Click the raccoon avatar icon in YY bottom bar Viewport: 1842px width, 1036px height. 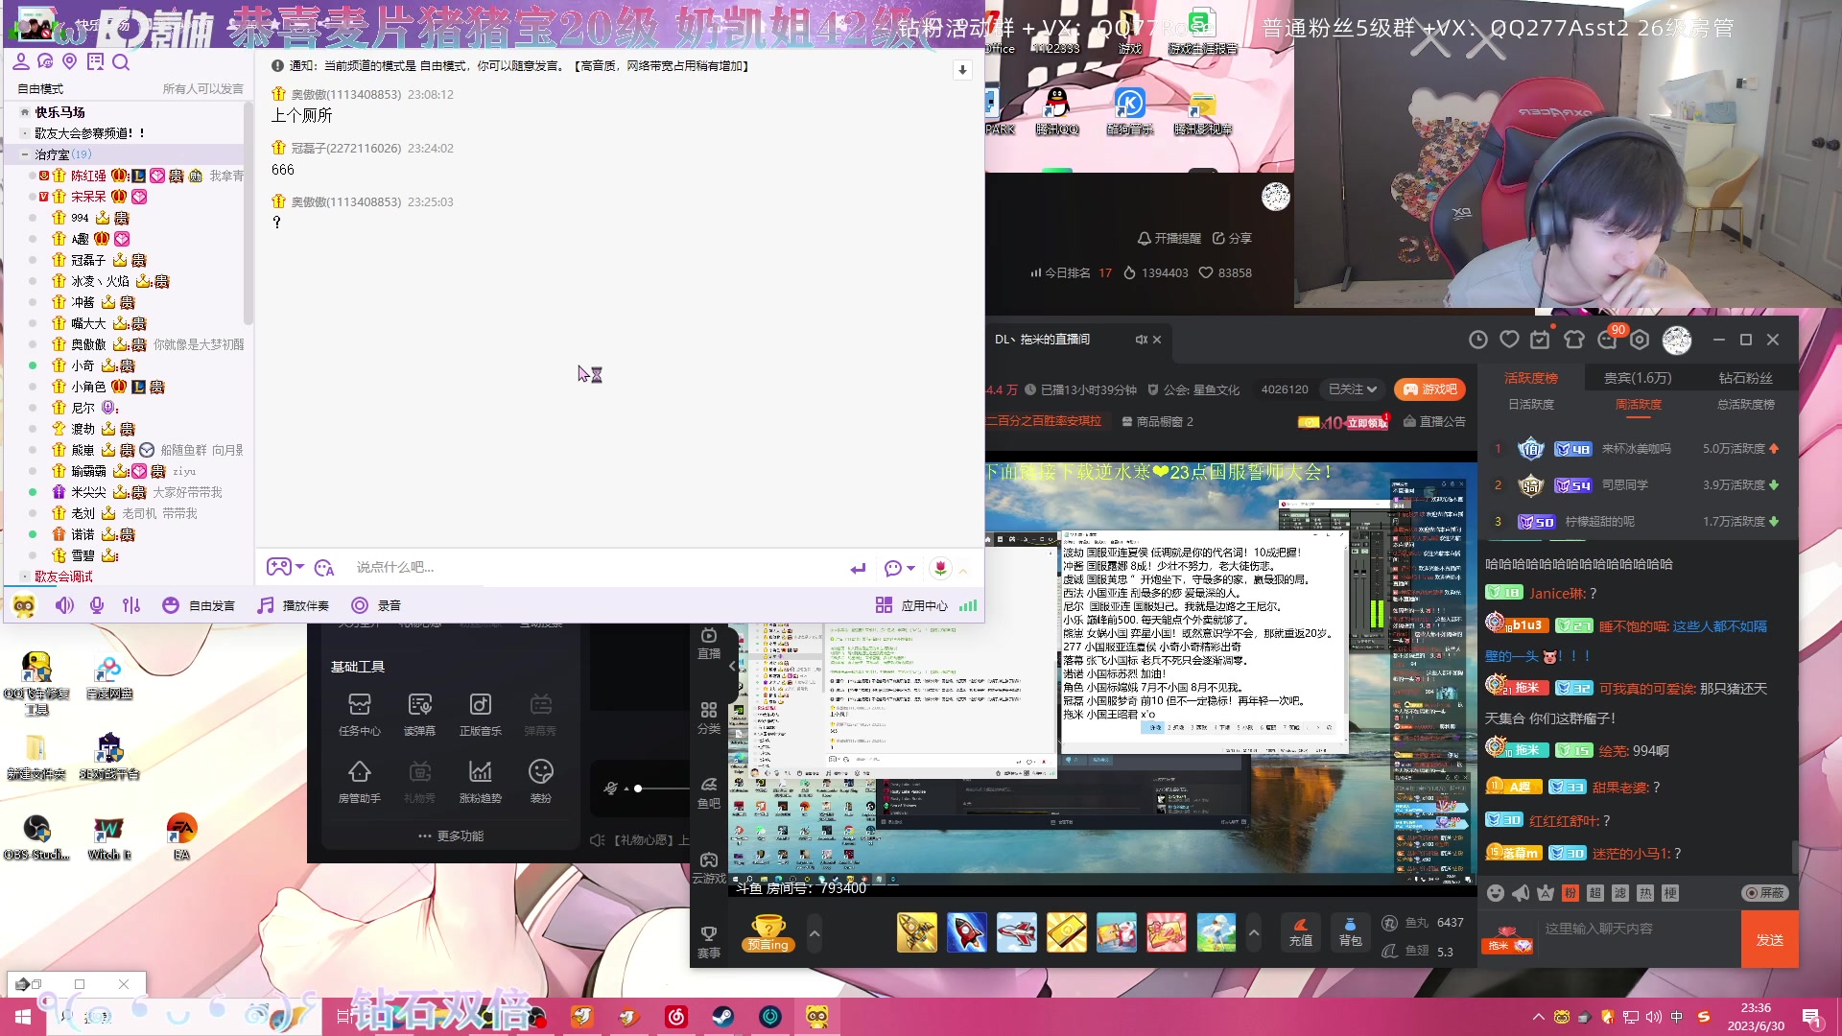[x=24, y=605]
